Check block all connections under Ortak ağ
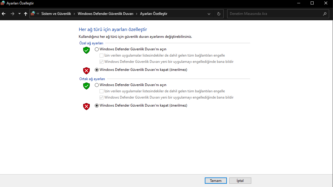The width and height of the screenshot is (333, 187). 102,91
